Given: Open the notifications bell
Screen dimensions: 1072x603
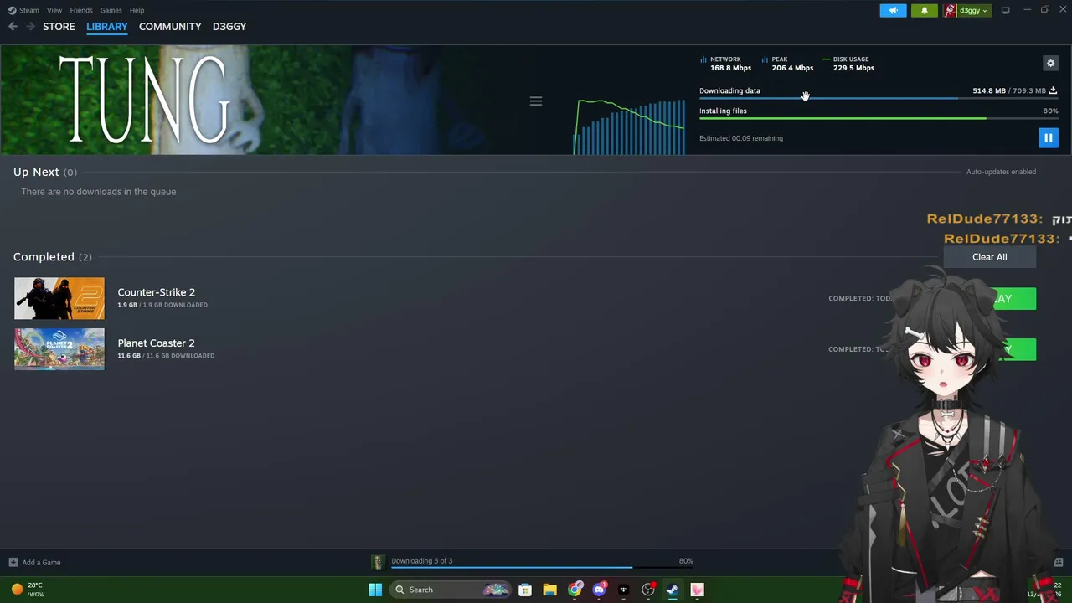Looking at the screenshot, I should tap(925, 10).
